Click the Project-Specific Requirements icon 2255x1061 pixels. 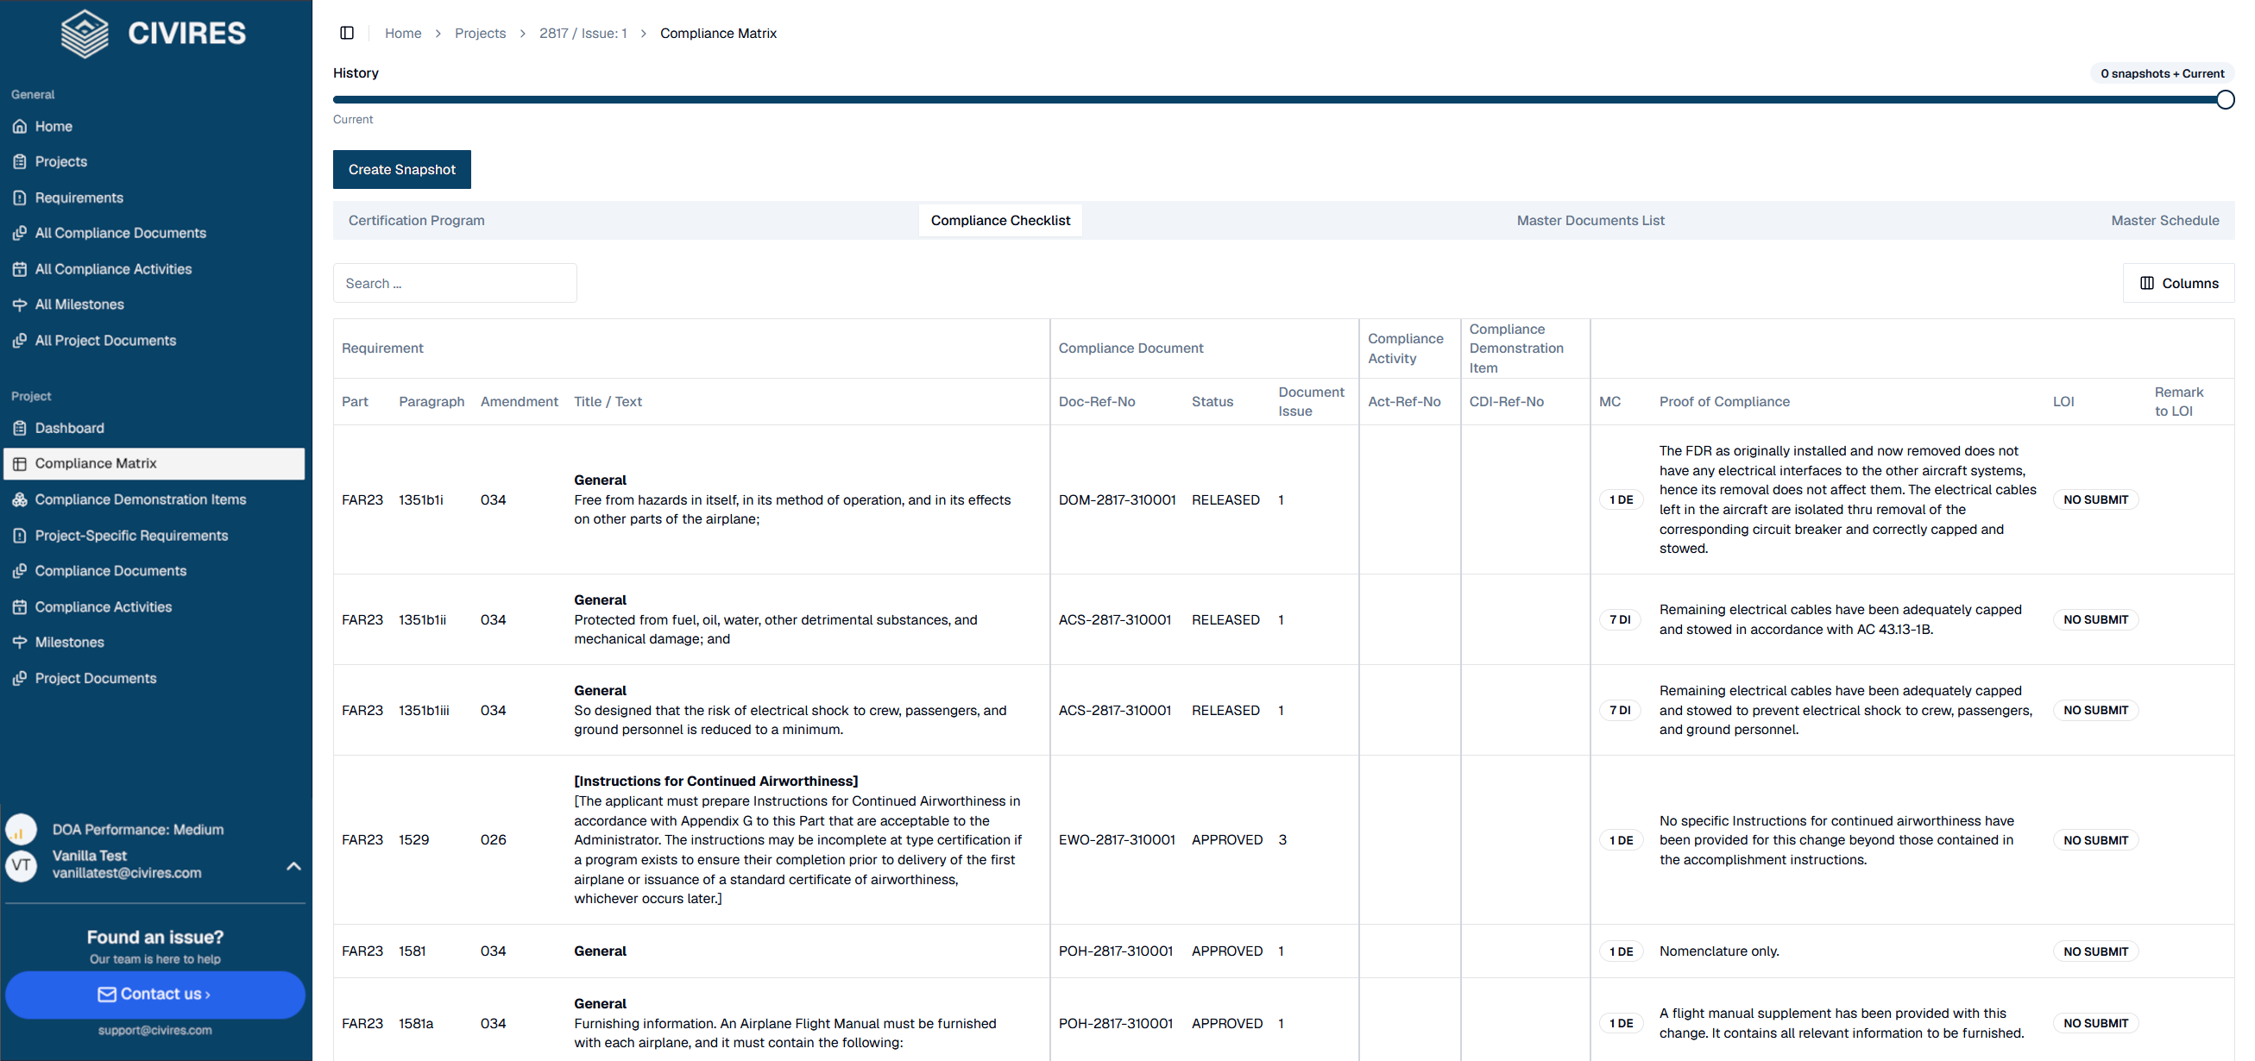[x=19, y=536]
